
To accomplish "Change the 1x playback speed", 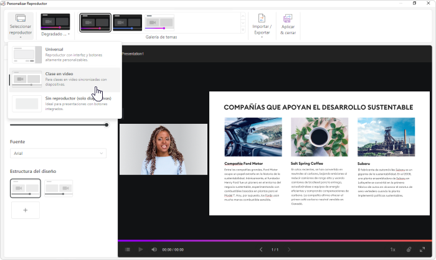I will tap(392, 249).
